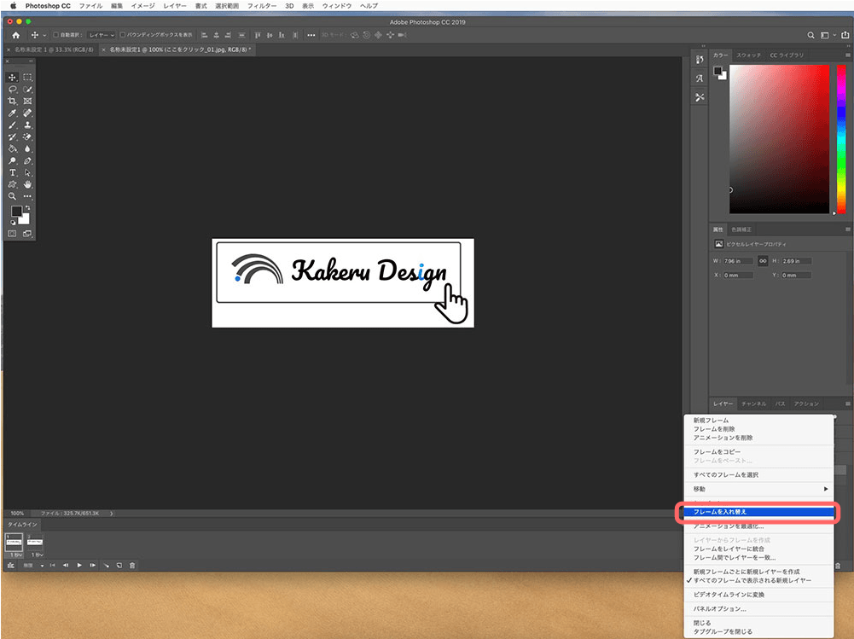The height and width of the screenshot is (639, 854).
Task: Select the Path Selection tool
Action: [x=27, y=172]
